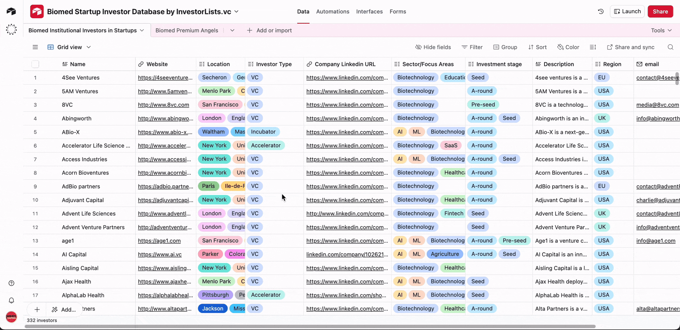Open the Color menu
This screenshot has height=330, width=680.
coord(568,47)
